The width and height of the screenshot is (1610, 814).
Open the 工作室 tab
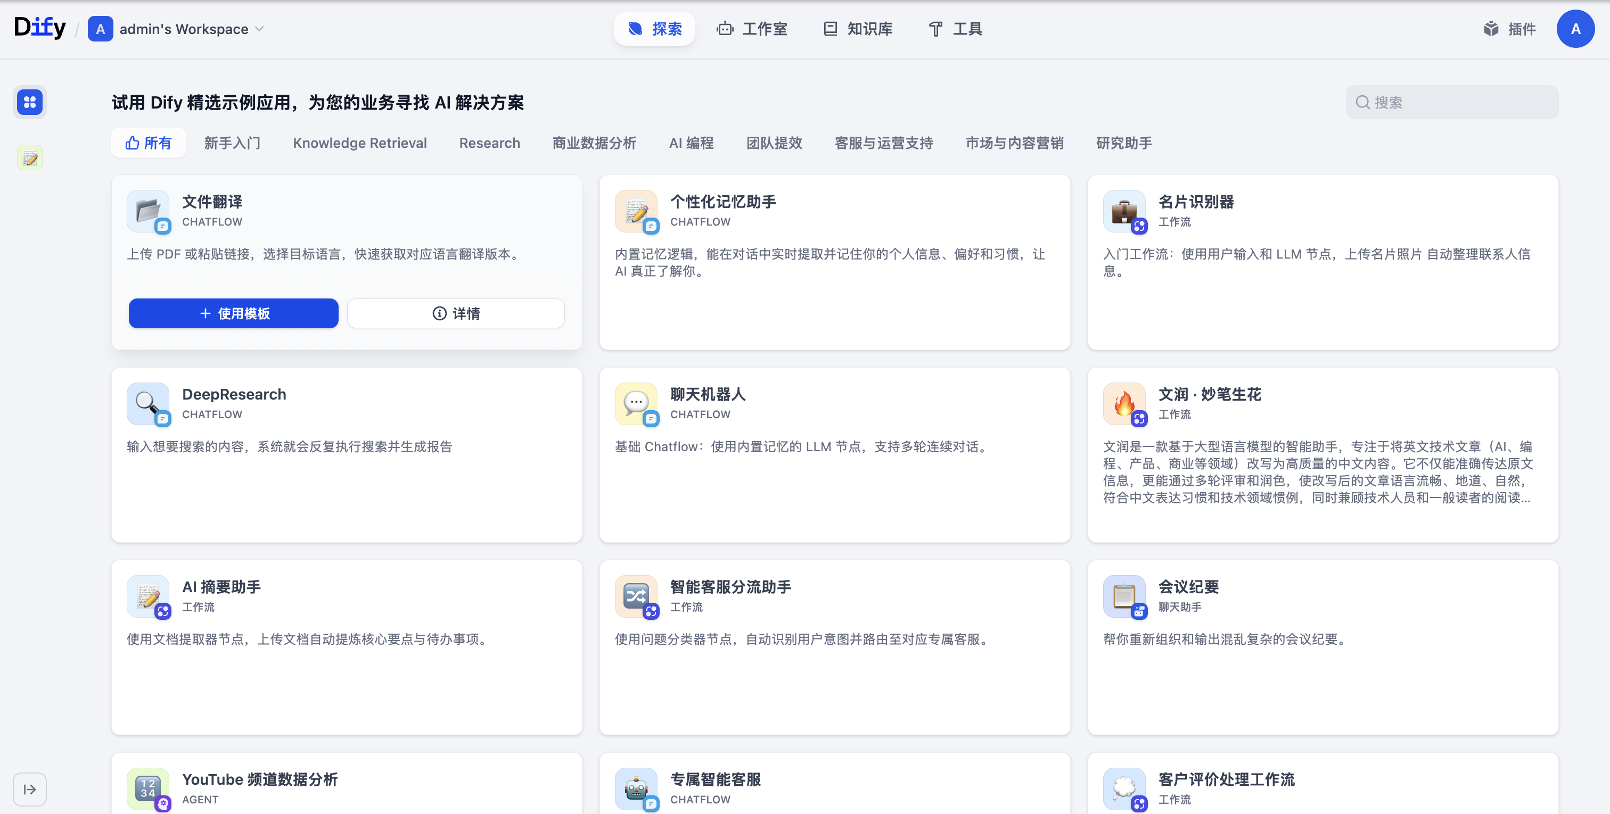pos(752,29)
